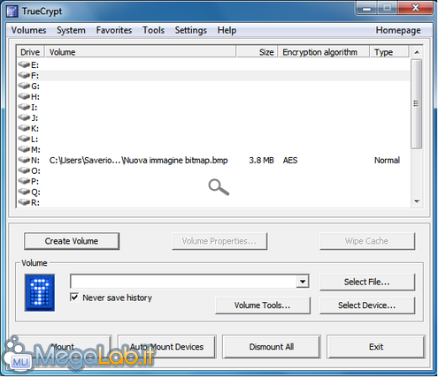Select the E: drive icon
The width and height of the screenshot is (438, 377).
(24, 64)
